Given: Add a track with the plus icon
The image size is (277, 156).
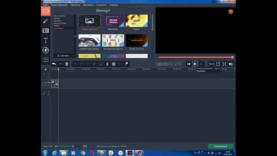Looking at the screenshot, I should pyautogui.click(x=45, y=69).
